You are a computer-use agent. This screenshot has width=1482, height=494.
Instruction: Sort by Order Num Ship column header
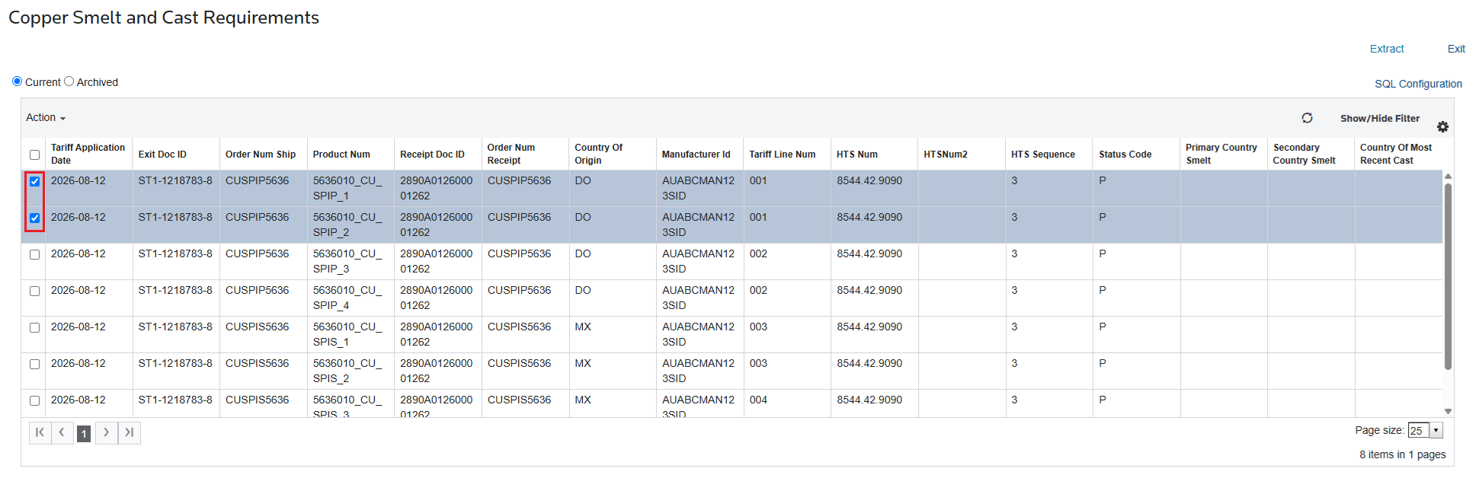pos(264,154)
